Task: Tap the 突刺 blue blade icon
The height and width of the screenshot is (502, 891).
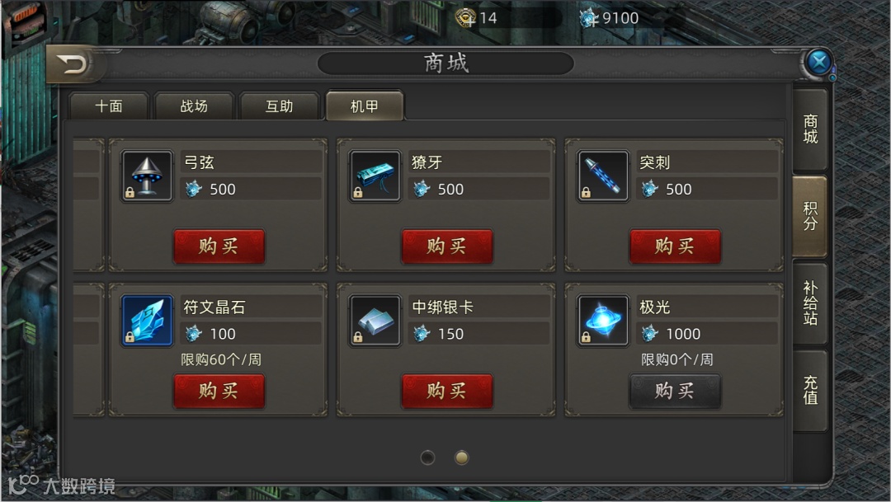Action: 603,176
